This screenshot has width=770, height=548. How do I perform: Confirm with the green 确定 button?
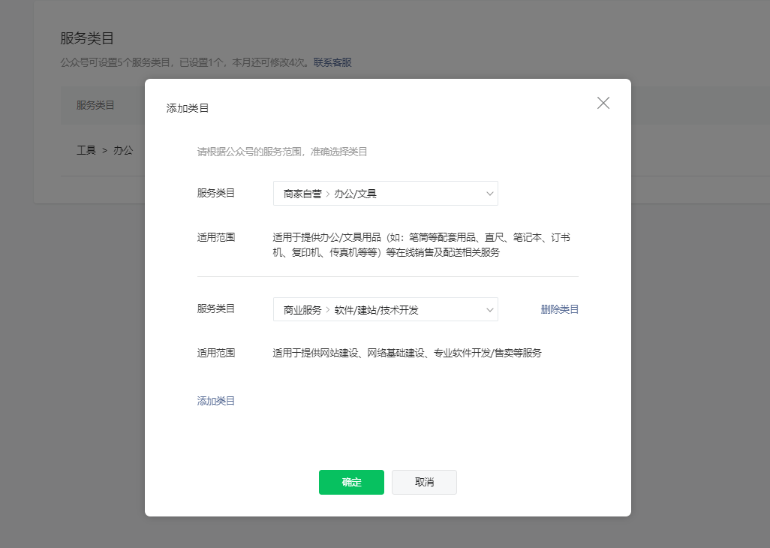click(x=351, y=482)
